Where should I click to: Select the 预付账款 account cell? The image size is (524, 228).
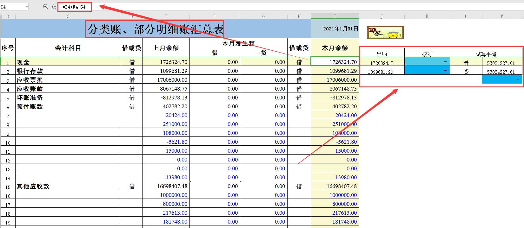click(x=68, y=106)
